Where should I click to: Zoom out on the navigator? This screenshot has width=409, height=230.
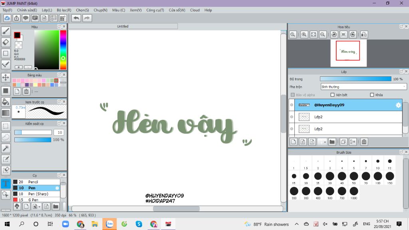[323, 34]
